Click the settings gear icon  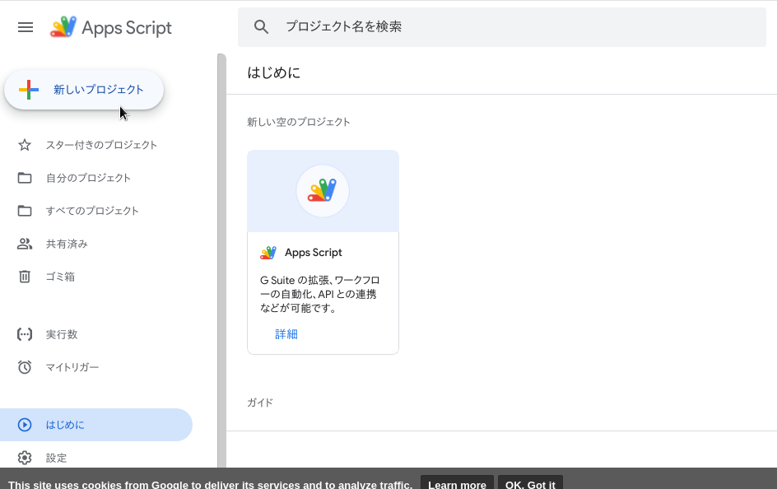[25, 458]
